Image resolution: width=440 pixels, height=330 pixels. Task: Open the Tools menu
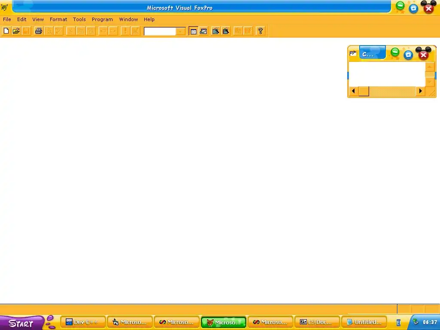79,19
